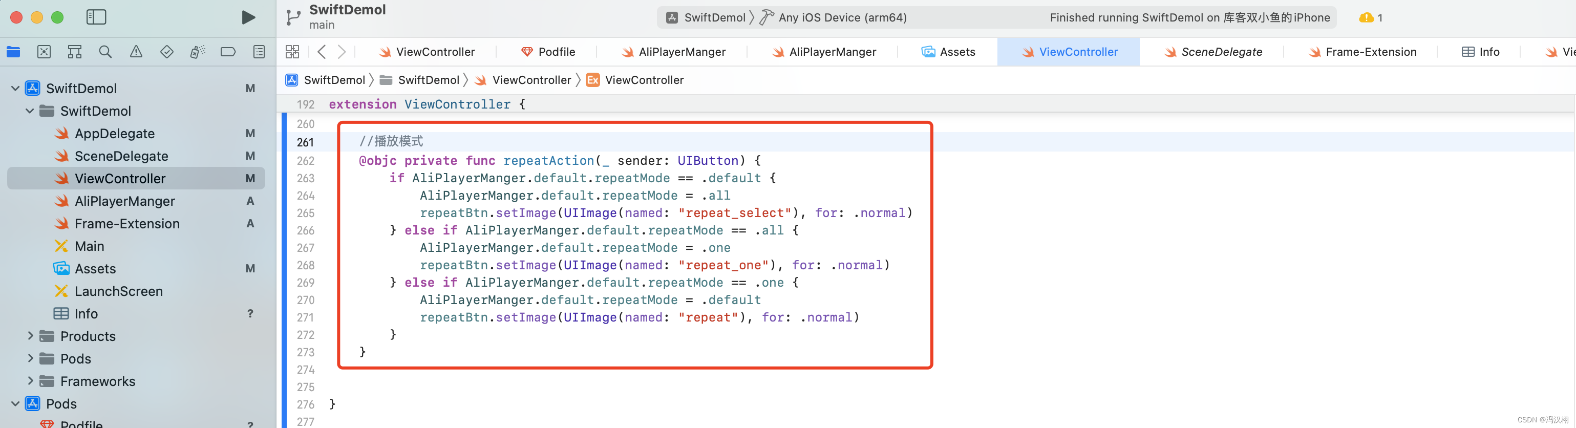Image resolution: width=1576 pixels, height=428 pixels.
Task: Click the "repeat_select" string literal
Action: point(735,213)
